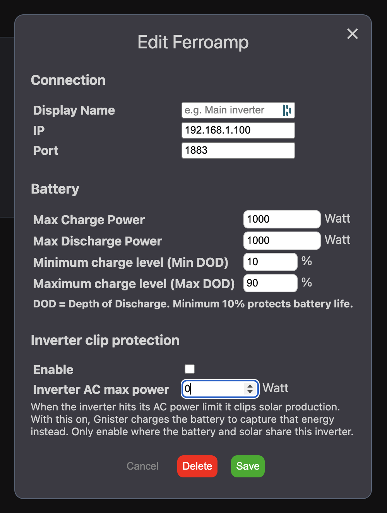Click the Maximum charge level (Max DOD) label

(x=134, y=284)
